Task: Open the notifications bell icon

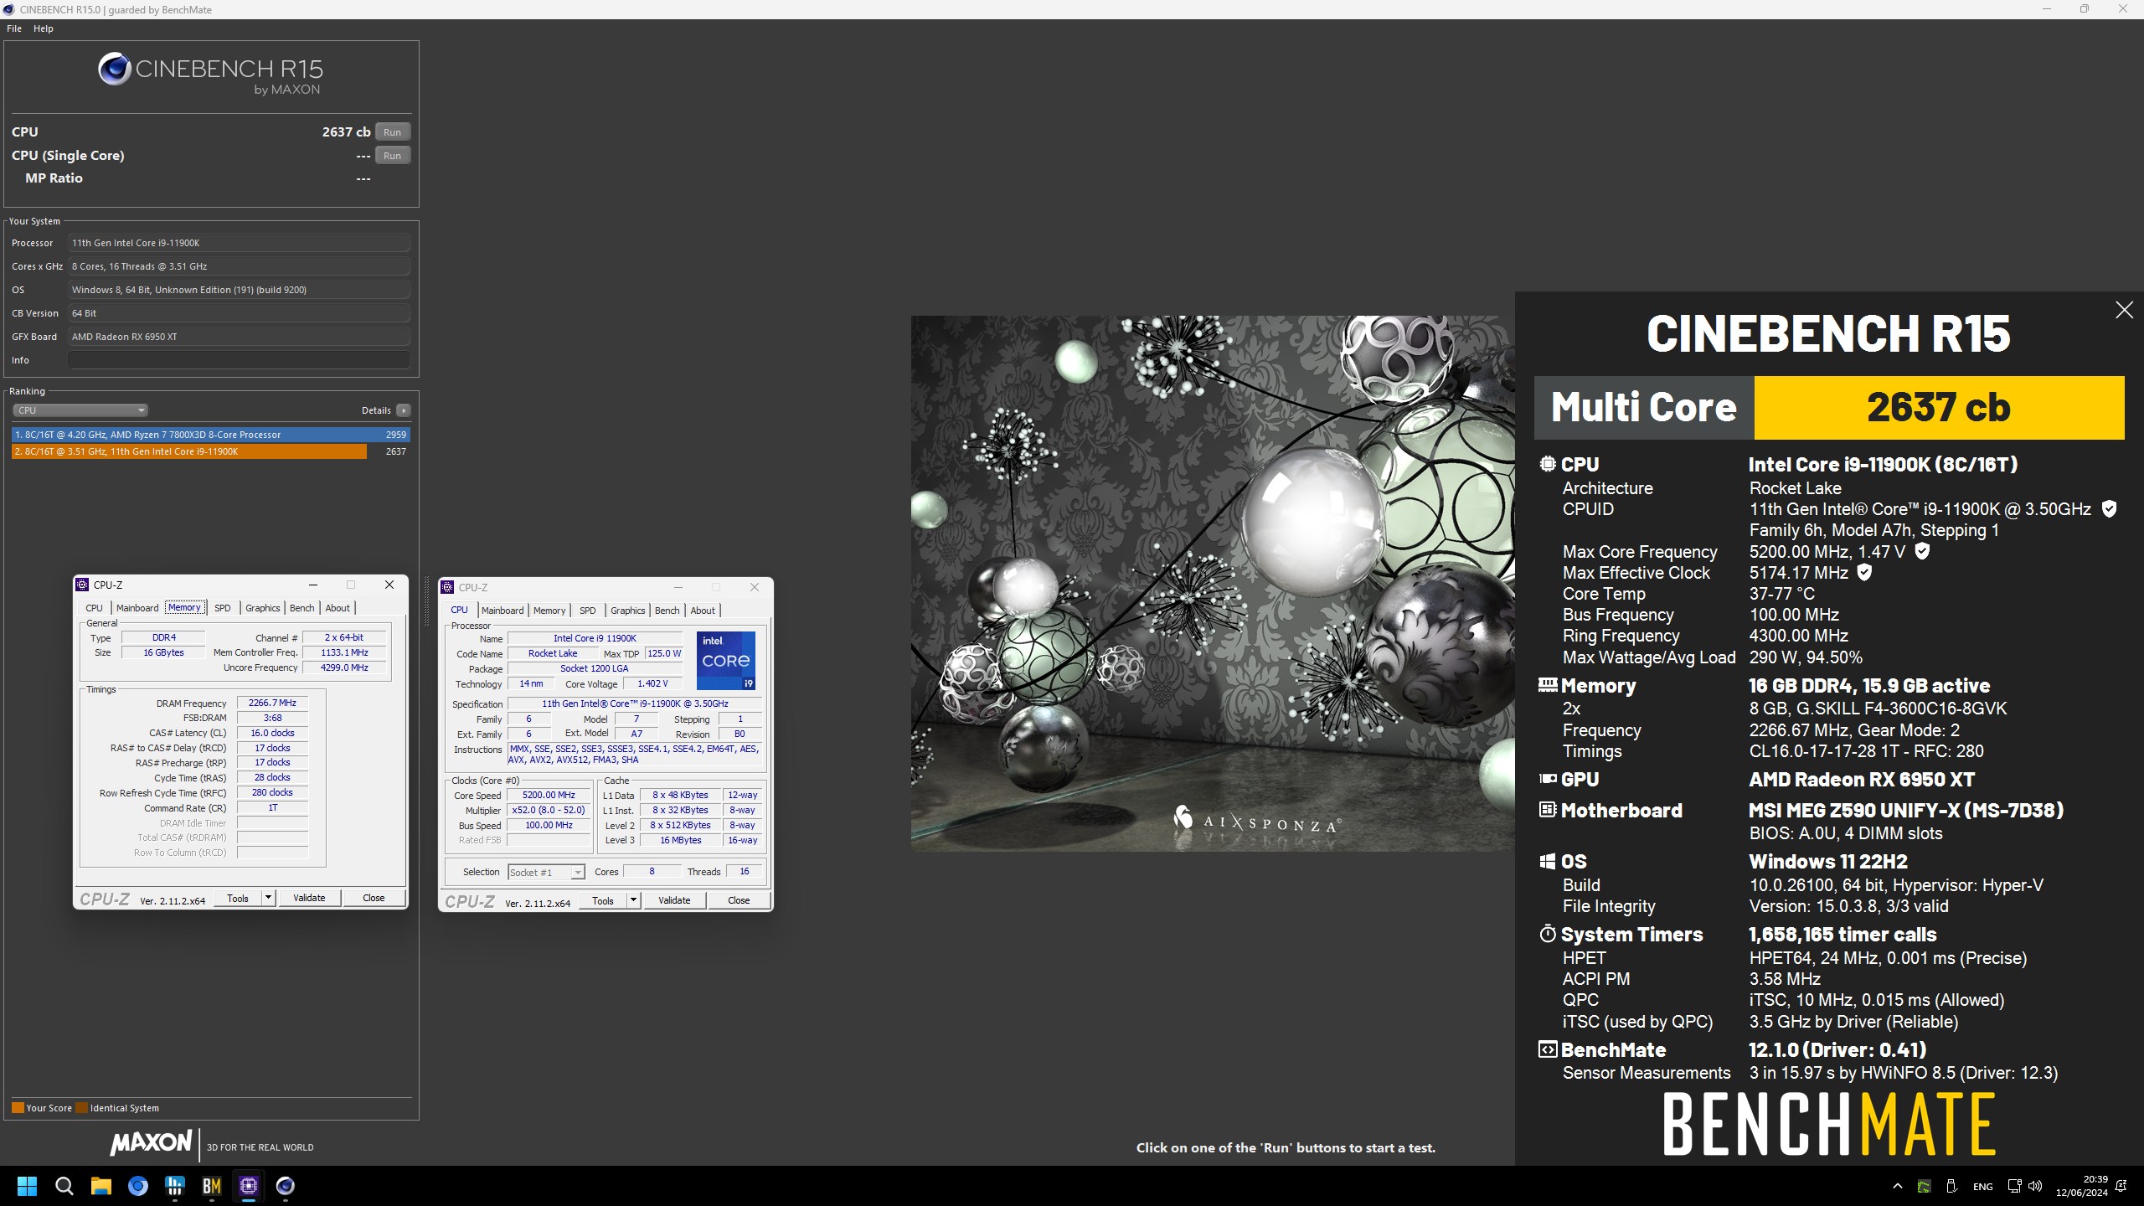Action: click(x=2121, y=1186)
